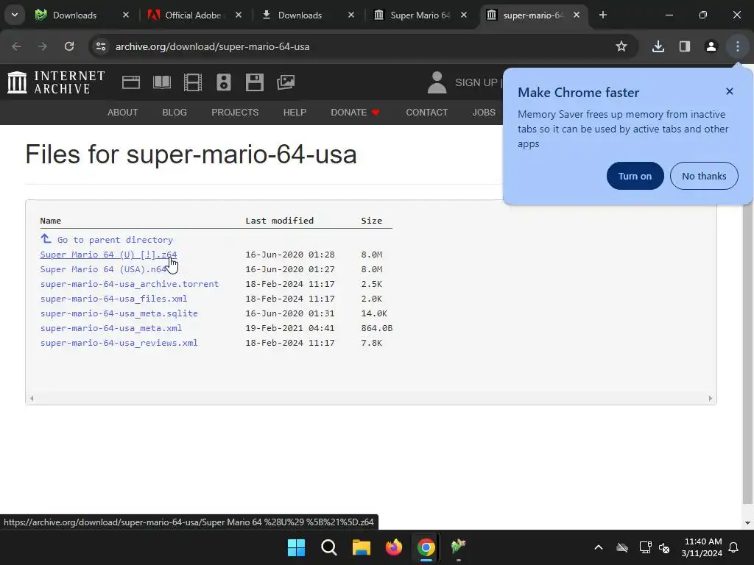Open the Windows Start menu
754x565 pixels.
(x=296, y=547)
